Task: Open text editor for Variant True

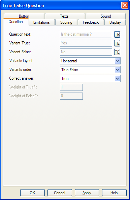Action: tap(117, 43)
